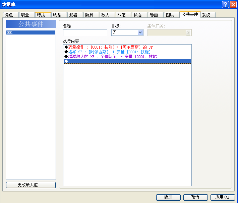238x203 pixels.
Task: Select common event entry 001:
Action: (31, 32)
